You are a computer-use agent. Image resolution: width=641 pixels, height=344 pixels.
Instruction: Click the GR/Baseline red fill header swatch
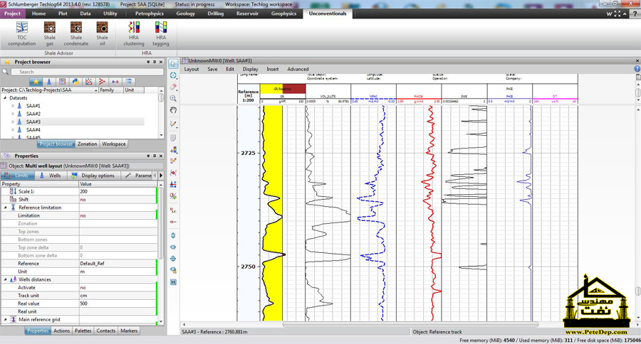(294, 89)
